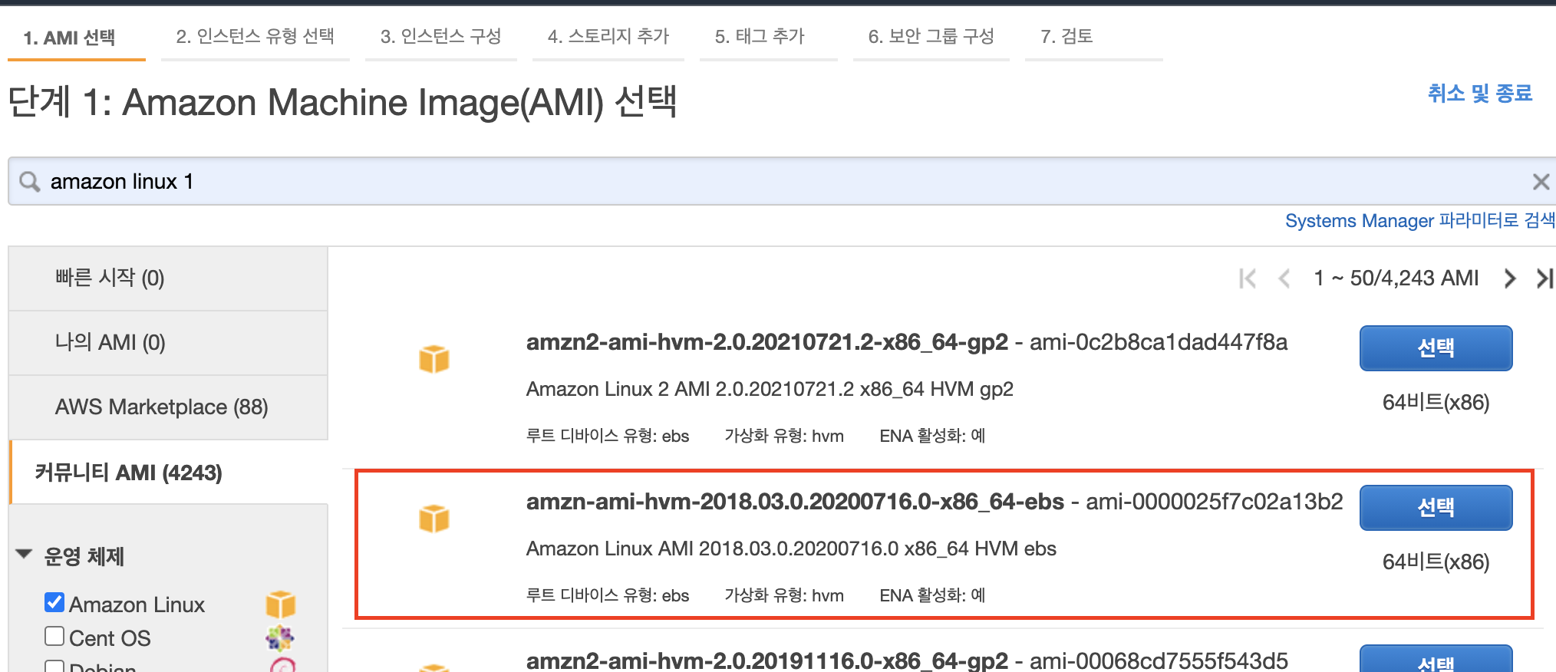Show the 커뮤니티 AMI (4243) category
The height and width of the screenshot is (672, 1556).
[x=168, y=473]
